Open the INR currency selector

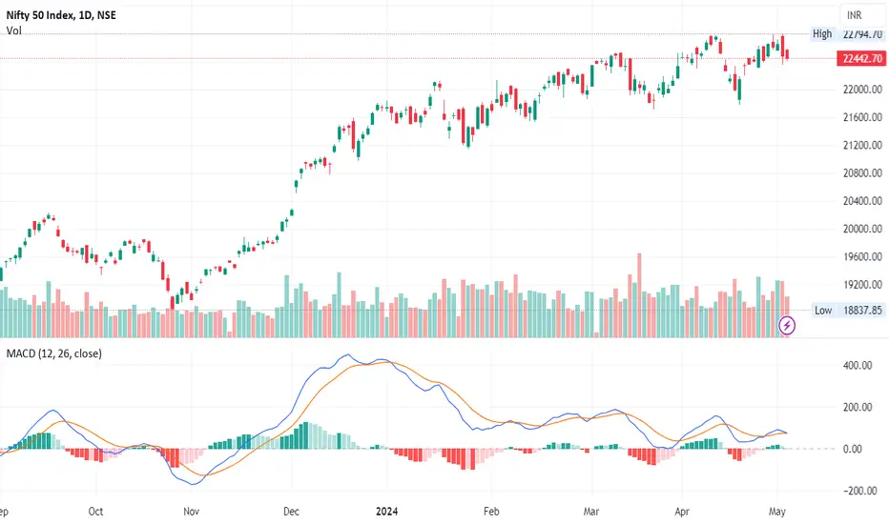(855, 15)
